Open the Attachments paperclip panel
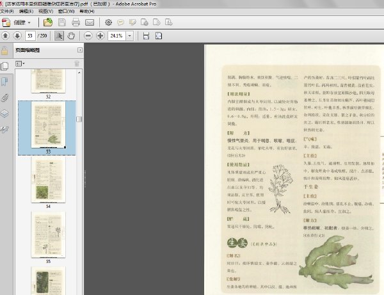 click(x=5, y=97)
